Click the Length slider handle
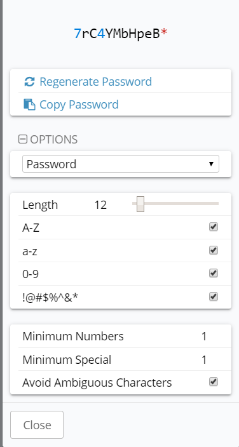Screen dimensions: 239x447 [140, 204]
